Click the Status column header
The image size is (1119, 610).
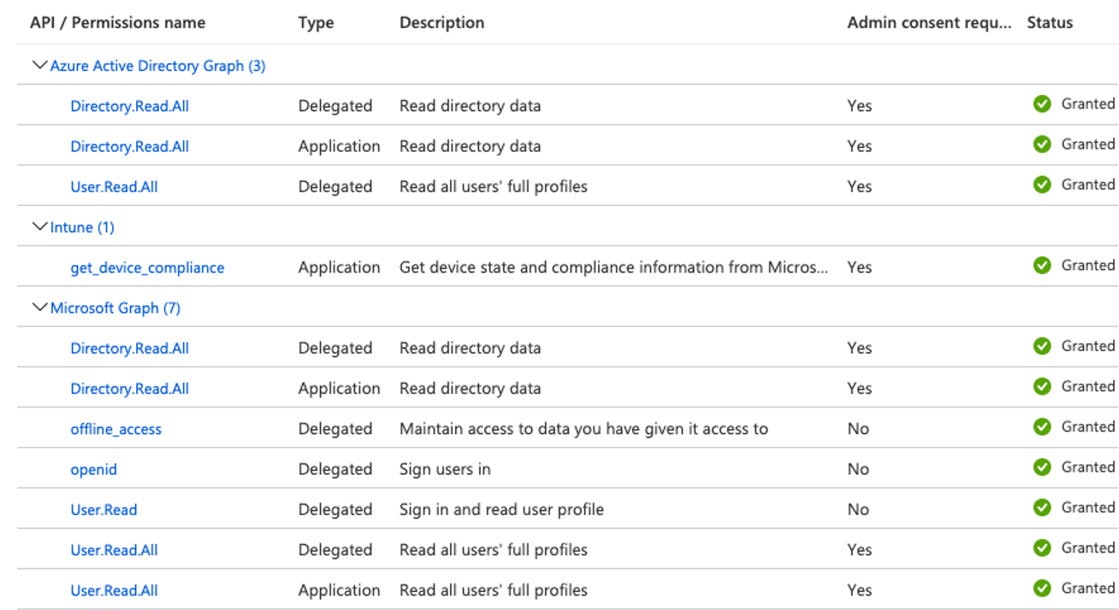[x=1050, y=23]
